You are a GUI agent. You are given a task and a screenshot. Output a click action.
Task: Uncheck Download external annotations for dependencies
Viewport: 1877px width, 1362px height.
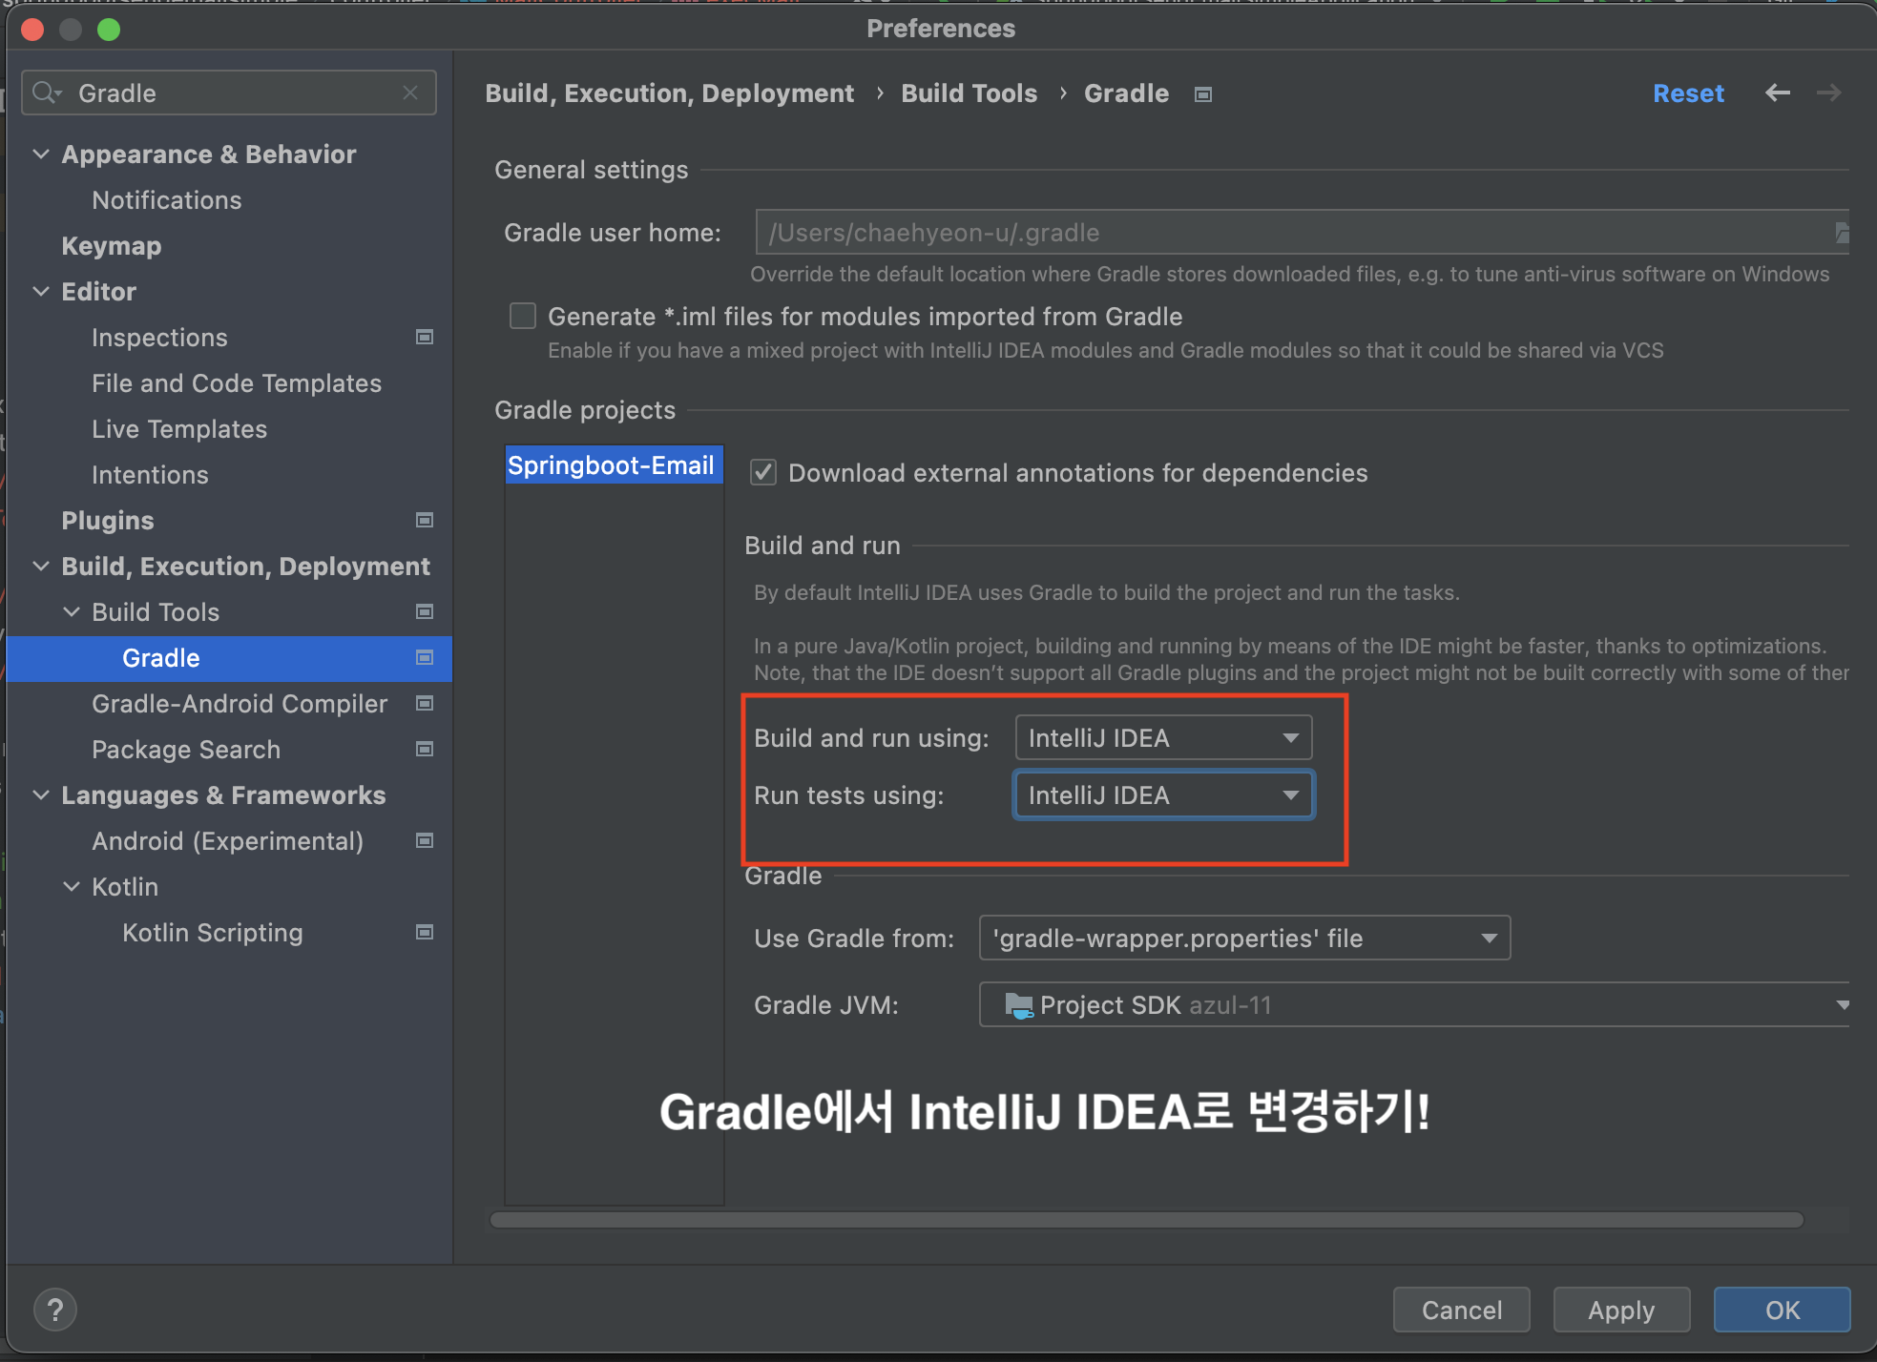point(763,472)
